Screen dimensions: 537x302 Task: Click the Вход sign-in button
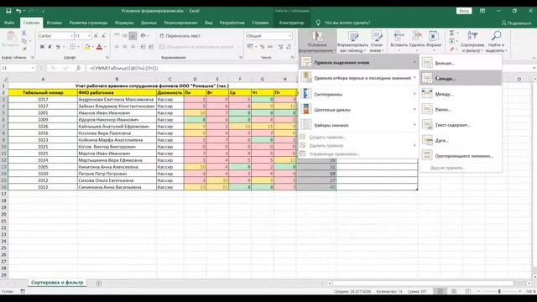464,11
